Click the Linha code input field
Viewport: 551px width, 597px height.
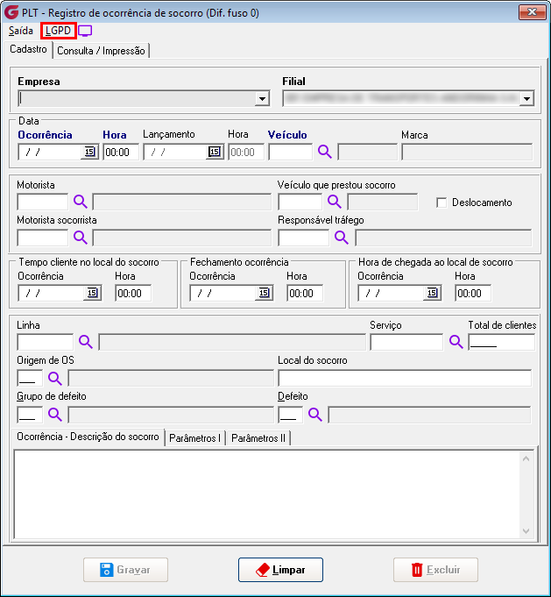46,342
